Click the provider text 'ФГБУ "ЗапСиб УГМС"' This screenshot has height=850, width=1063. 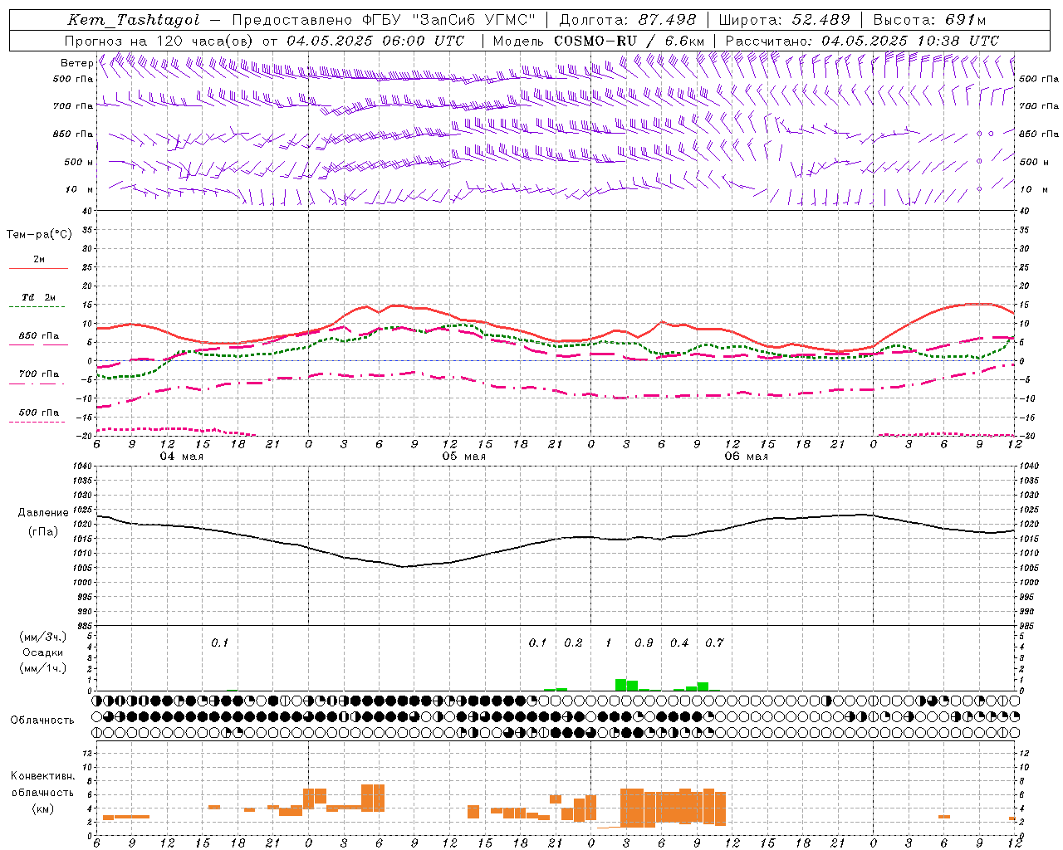coord(450,20)
